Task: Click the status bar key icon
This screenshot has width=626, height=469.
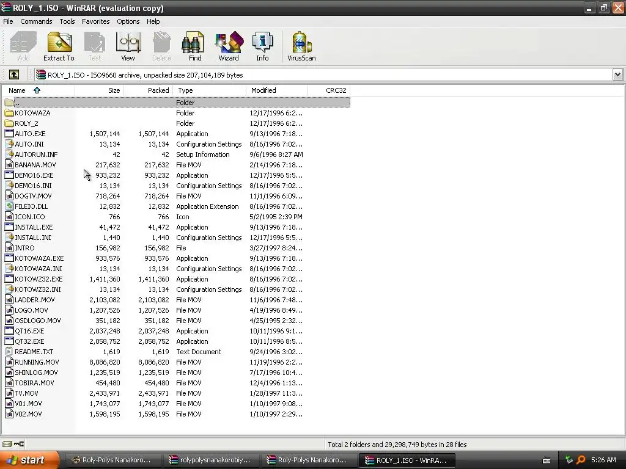Action: pyautogui.click(x=19, y=444)
